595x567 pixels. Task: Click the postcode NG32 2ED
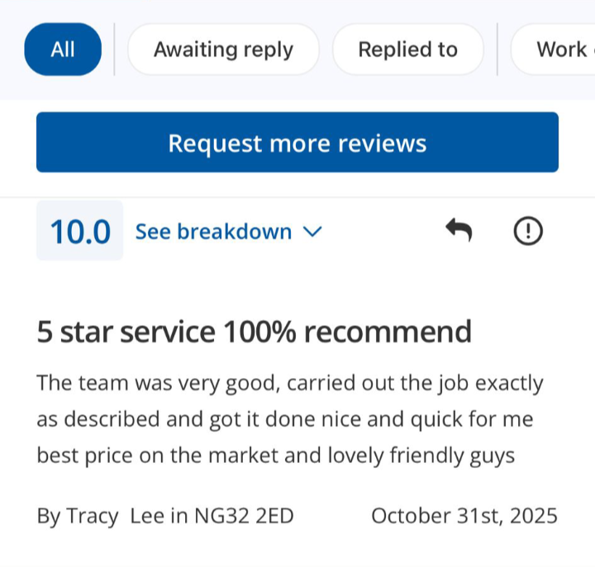coord(244,516)
